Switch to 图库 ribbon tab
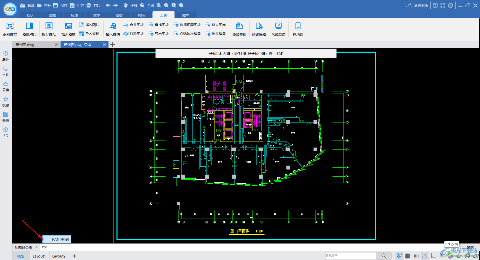 [x=186, y=15]
